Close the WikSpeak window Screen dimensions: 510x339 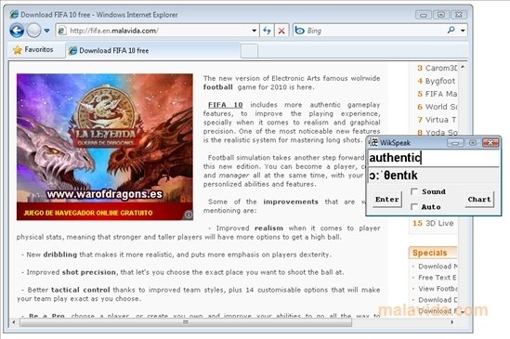pyautogui.click(x=490, y=142)
